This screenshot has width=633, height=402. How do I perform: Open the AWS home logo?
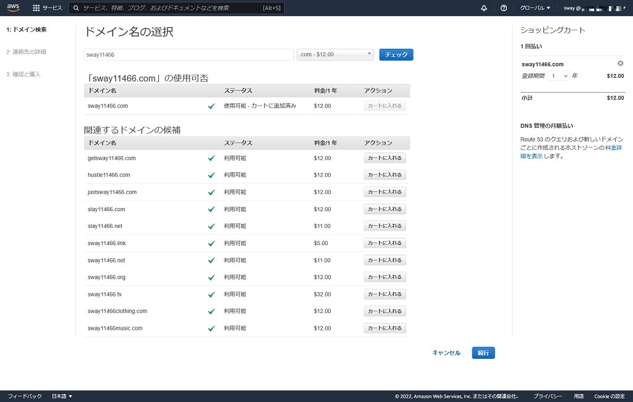(x=13, y=7)
